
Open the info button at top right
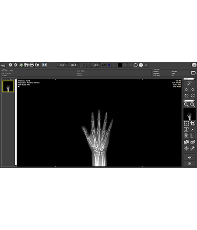point(194,65)
